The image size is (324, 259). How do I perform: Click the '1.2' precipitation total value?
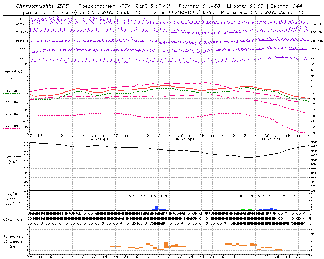(x=272, y=196)
